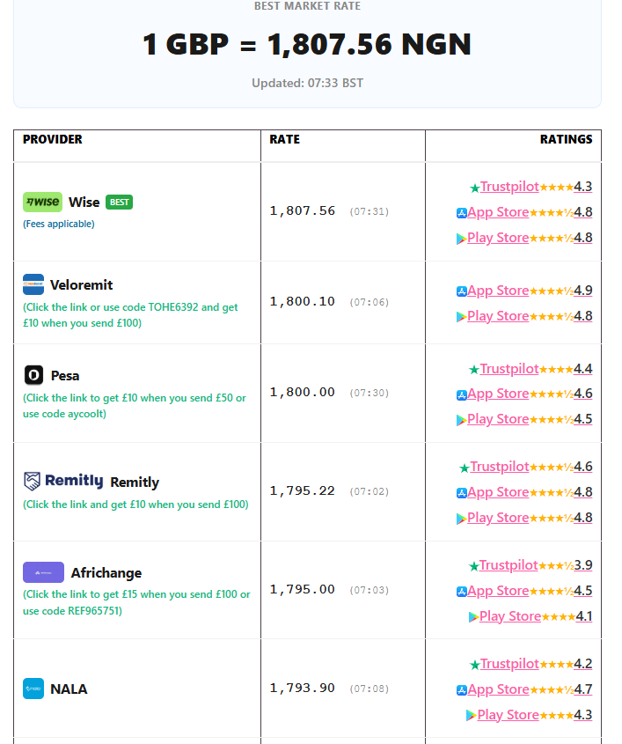Click the NALA logo icon
The width and height of the screenshot is (622, 744).
click(33, 689)
